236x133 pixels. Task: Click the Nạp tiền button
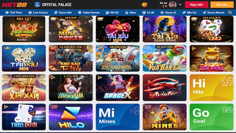pyautogui.click(x=196, y=5)
